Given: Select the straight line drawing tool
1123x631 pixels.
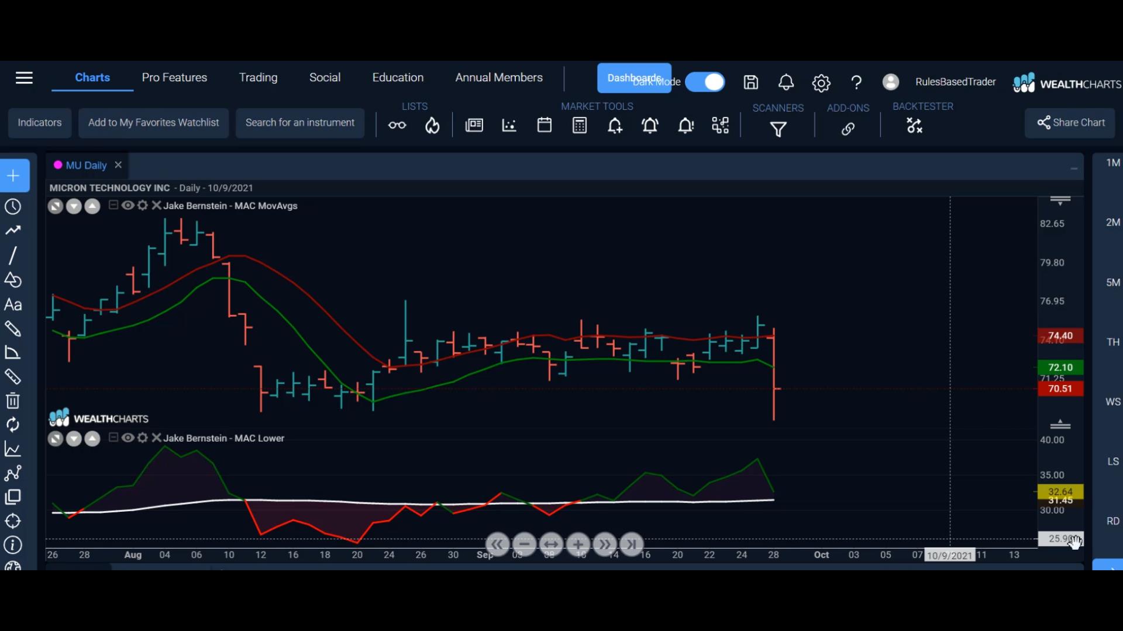Looking at the screenshot, I should [12, 255].
